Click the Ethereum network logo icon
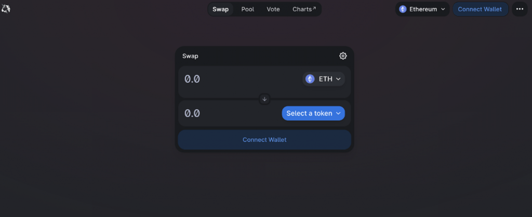This screenshot has height=217, width=532. pos(403,9)
